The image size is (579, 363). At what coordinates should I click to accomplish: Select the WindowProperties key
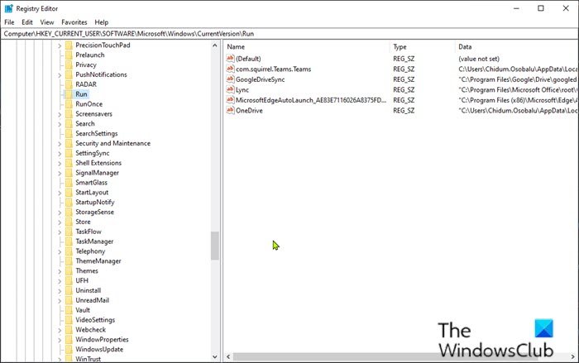102,339
